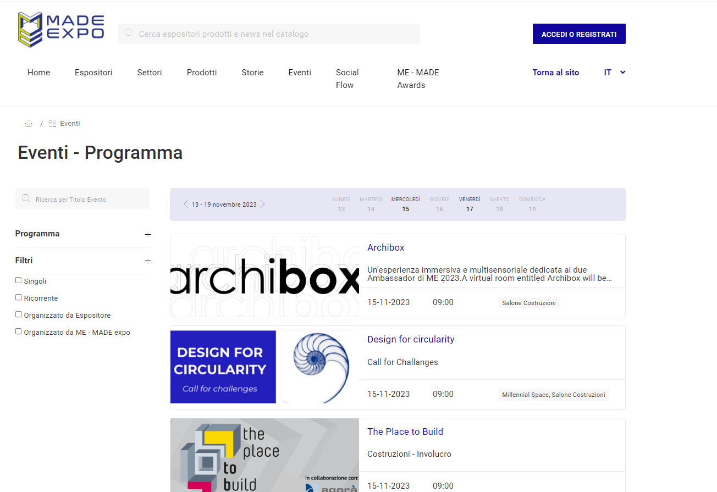
Task: Select Venerdì 17 in the week bar
Action: point(470,204)
